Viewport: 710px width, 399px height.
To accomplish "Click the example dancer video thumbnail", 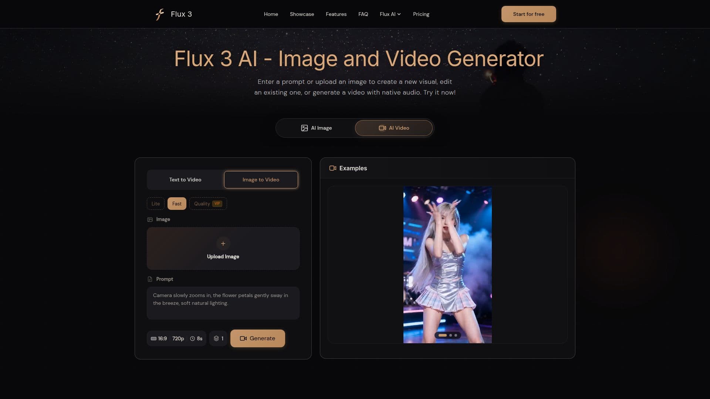I will click(x=447, y=265).
